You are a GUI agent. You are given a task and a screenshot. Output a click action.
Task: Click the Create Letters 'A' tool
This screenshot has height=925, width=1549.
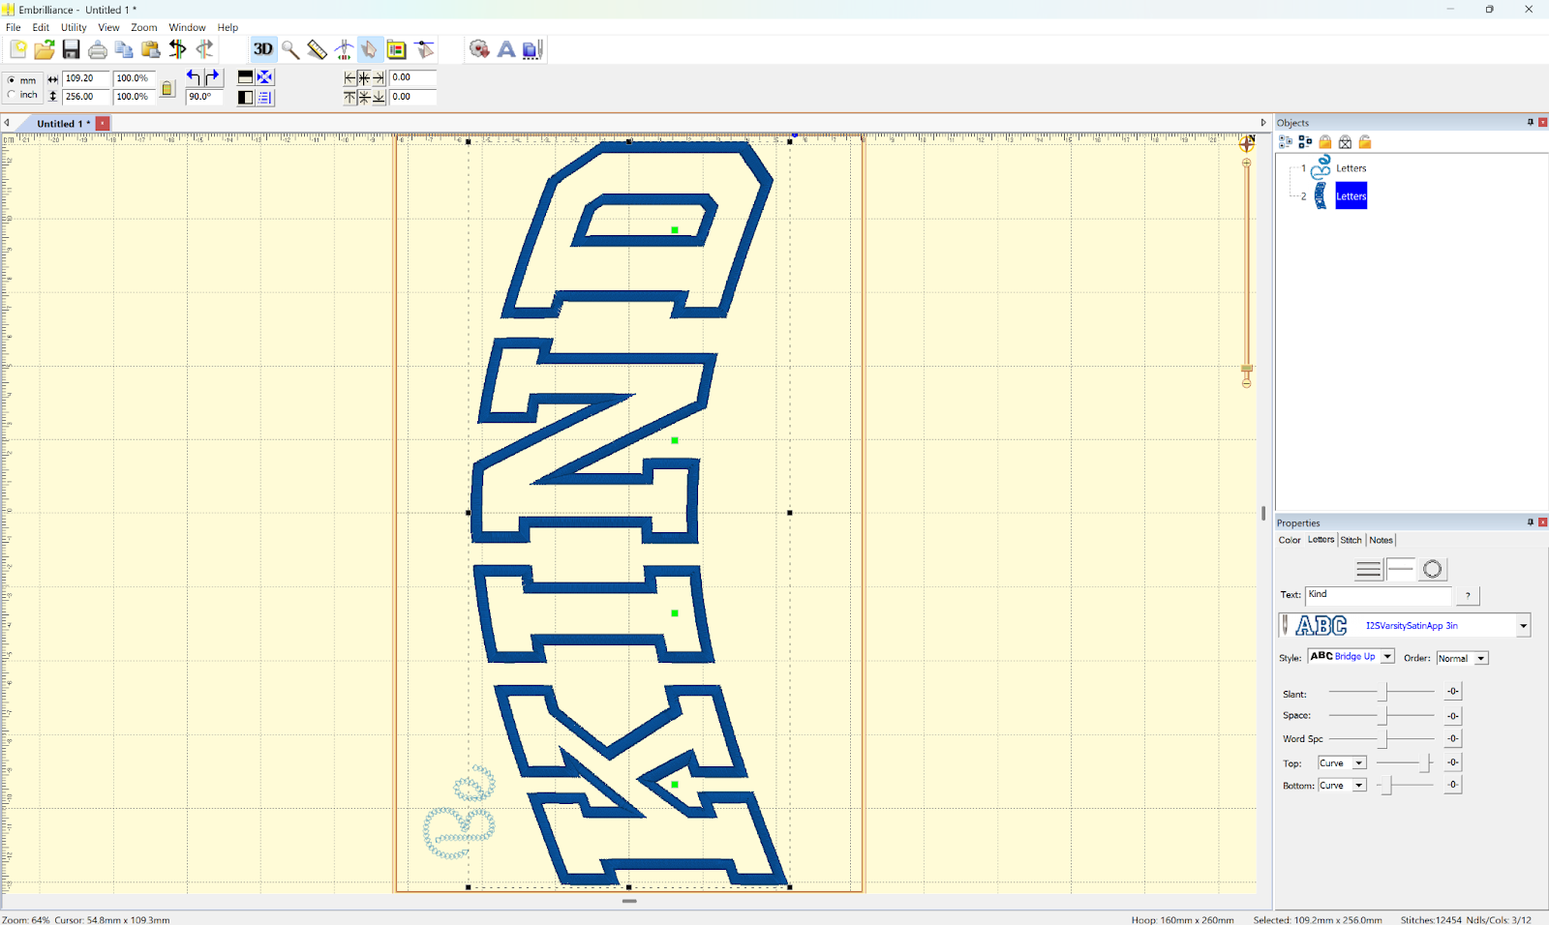point(505,49)
